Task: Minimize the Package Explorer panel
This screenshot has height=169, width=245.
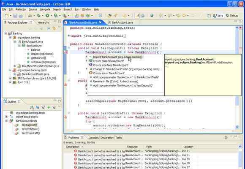Action: [x=55, y=22]
